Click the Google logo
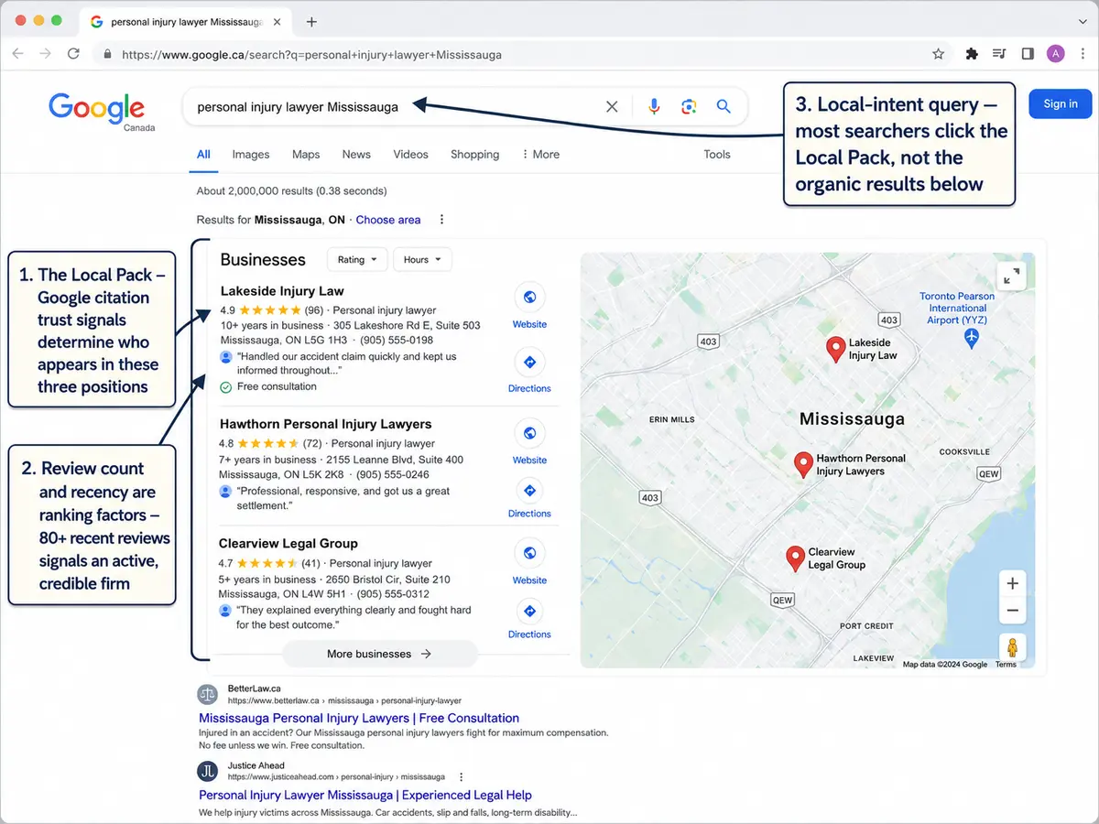 coord(96,108)
